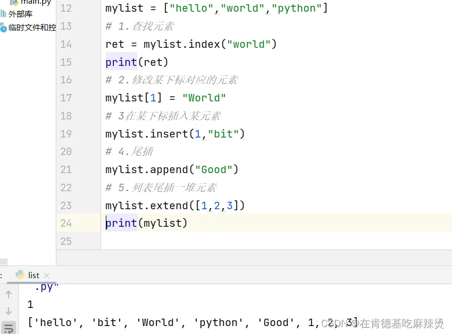Click the mylist.insert(1,"bit") line
The height and width of the screenshot is (334, 452).
coord(175,134)
